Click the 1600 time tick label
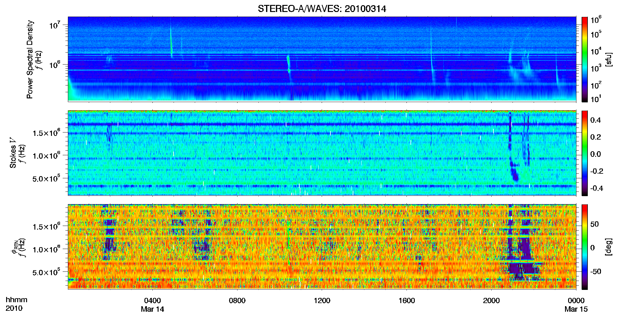 [407, 300]
